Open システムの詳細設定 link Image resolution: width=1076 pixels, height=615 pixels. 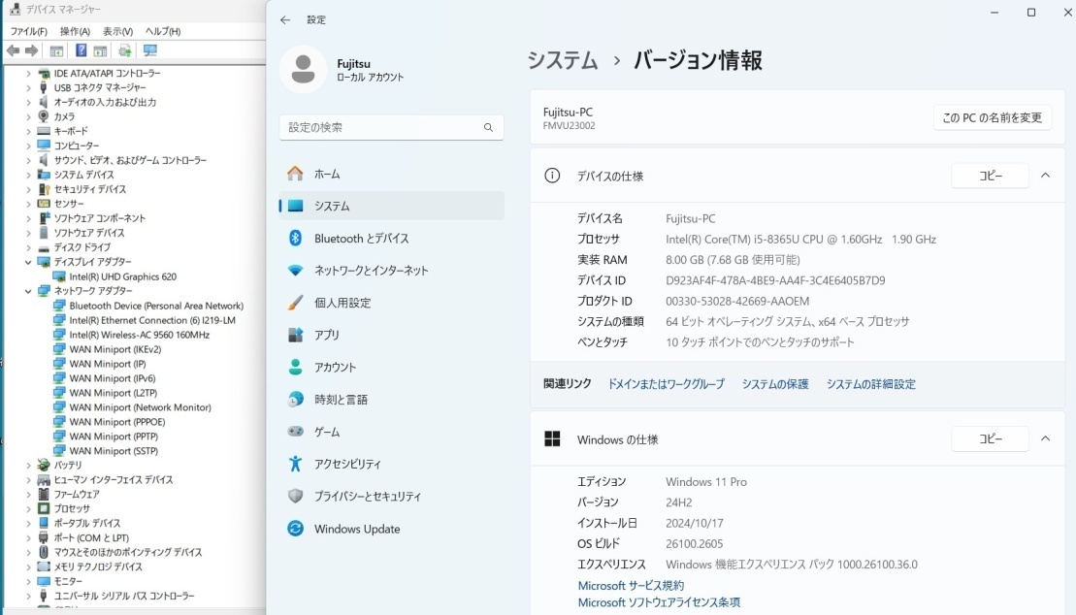click(x=871, y=384)
